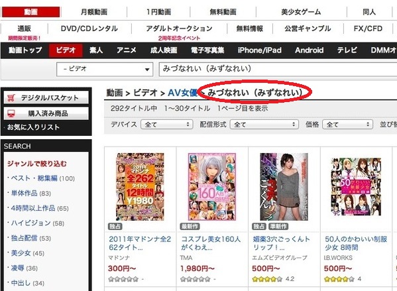Image resolution: width=397 pixels, height=291 pixels.
Task: Click the 2011年マドンナ全262 product thumbnail
Action: click(140, 187)
